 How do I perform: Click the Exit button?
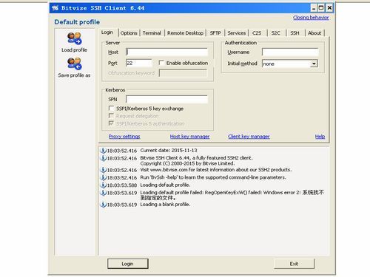[294, 264]
